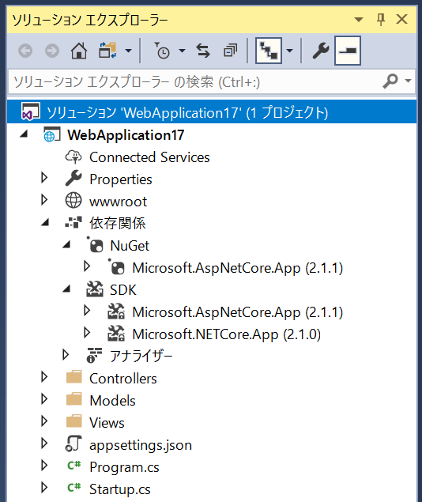422x502 pixels.
Task: Click the Microsoft.NETCore.App SDK icon
Action: 116,334
